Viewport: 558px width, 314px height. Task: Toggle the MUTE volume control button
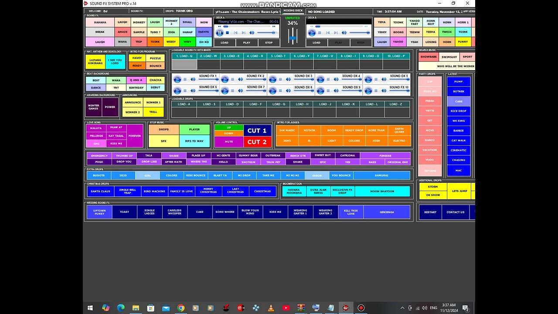(229, 141)
